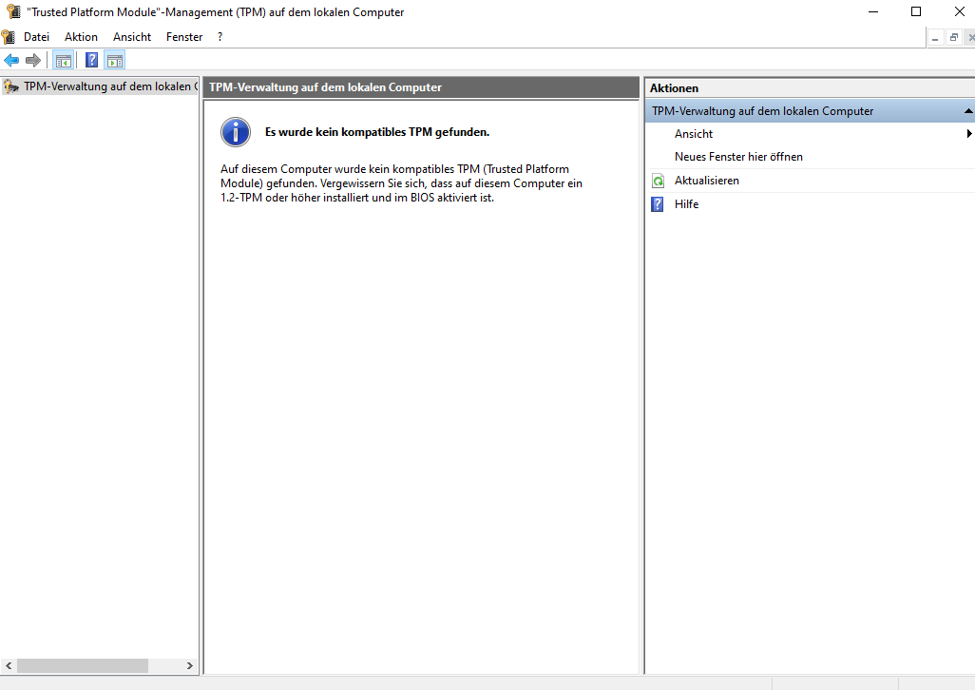Viewport: 975px width, 690px height.
Task: Open the Datei menu
Action: tap(36, 37)
